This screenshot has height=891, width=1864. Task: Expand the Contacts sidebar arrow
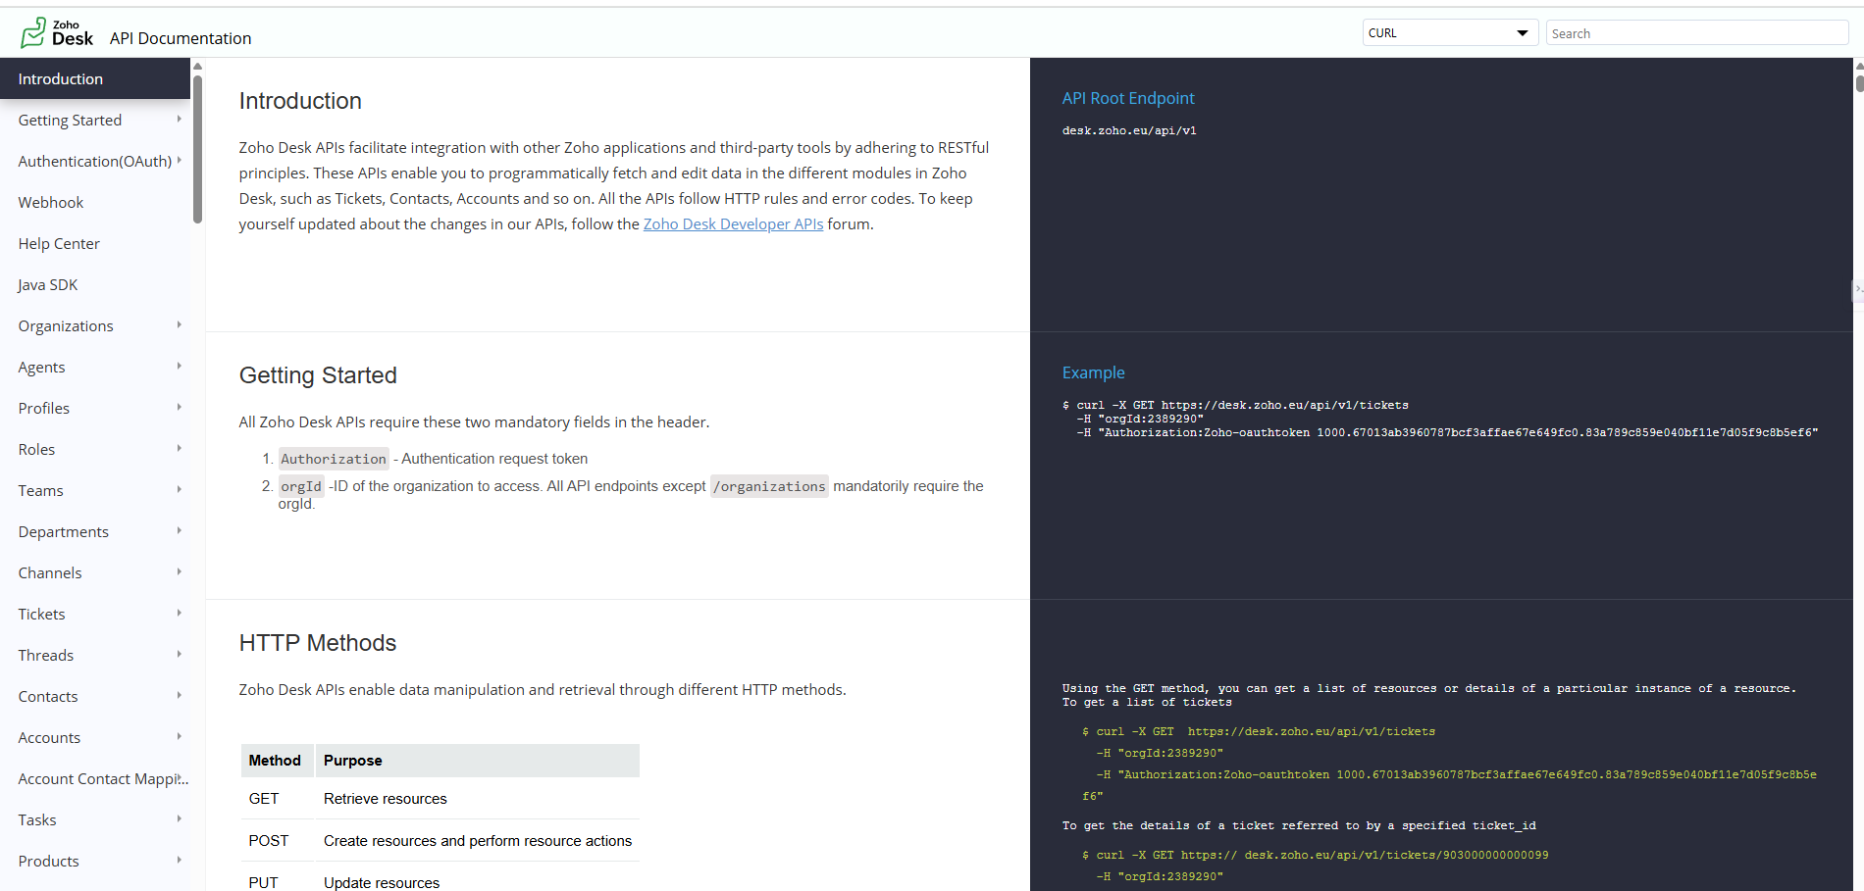(x=180, y=695)
